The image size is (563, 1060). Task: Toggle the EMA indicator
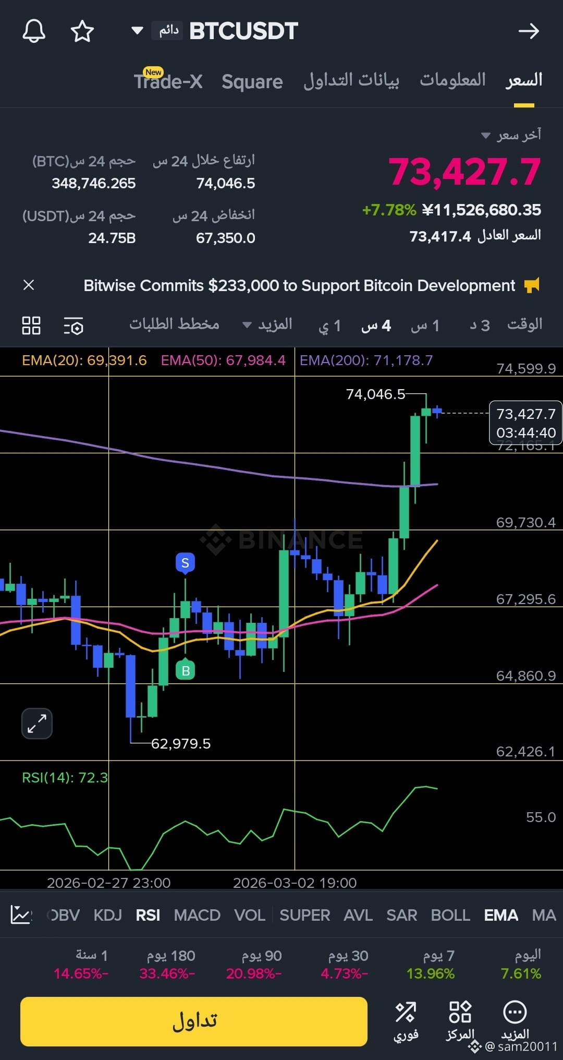point(501,915)
